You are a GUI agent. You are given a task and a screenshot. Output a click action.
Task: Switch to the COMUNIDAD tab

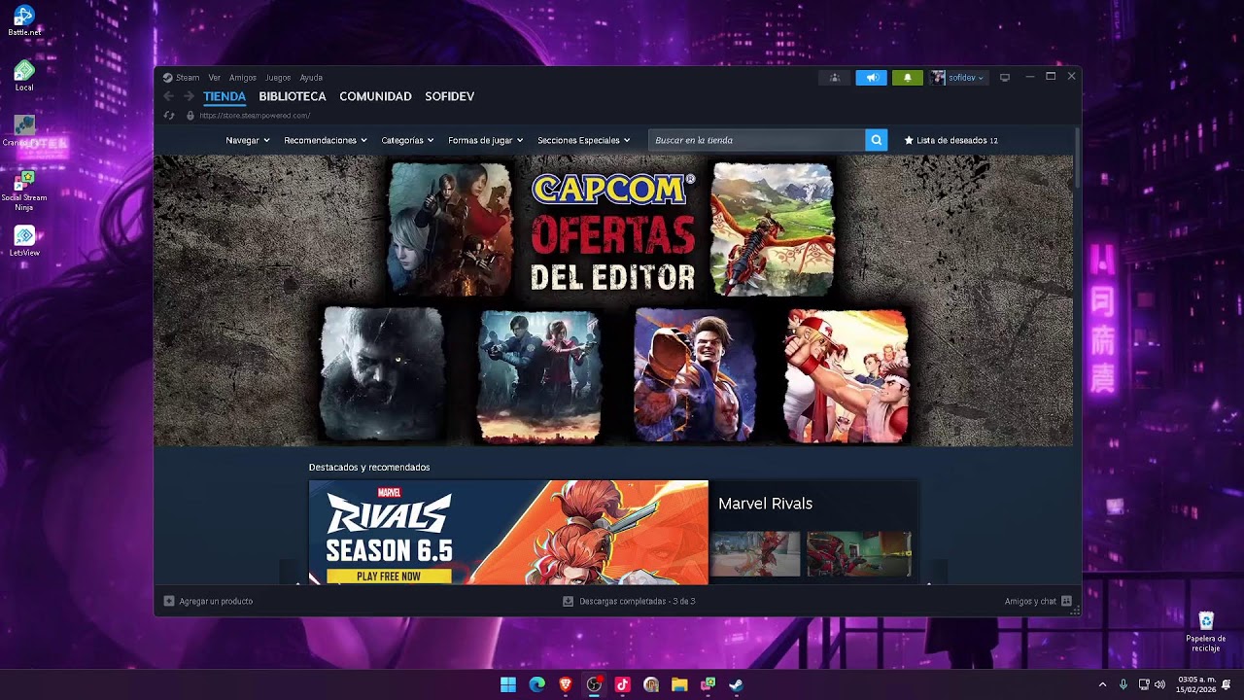375,96
